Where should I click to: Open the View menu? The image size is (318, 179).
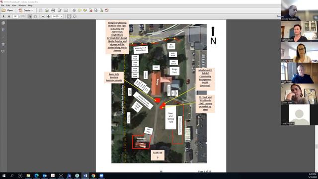pyautogui.click(x=14, y=5)
